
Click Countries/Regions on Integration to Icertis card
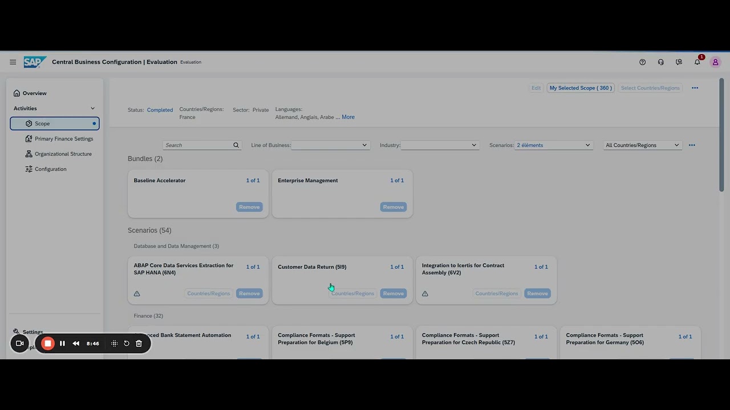point(497,294)
